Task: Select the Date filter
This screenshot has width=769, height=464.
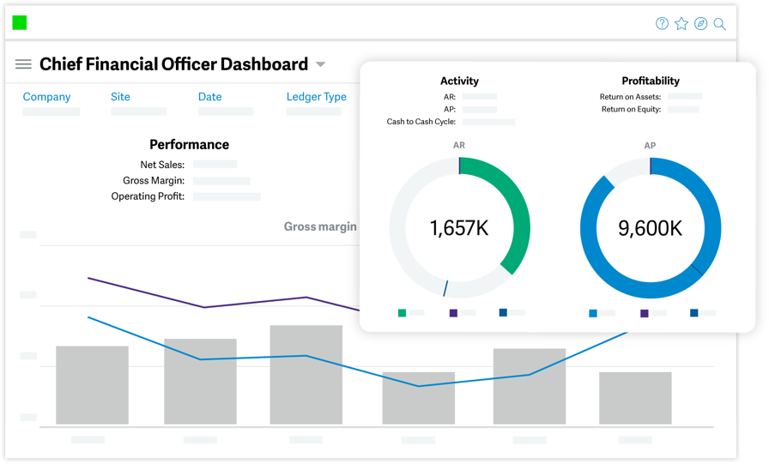Action: [x=210, y=97]
